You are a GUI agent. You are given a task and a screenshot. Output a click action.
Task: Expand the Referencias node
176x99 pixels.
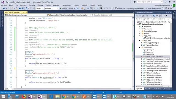pyautogui.click(x=139, y=29)
